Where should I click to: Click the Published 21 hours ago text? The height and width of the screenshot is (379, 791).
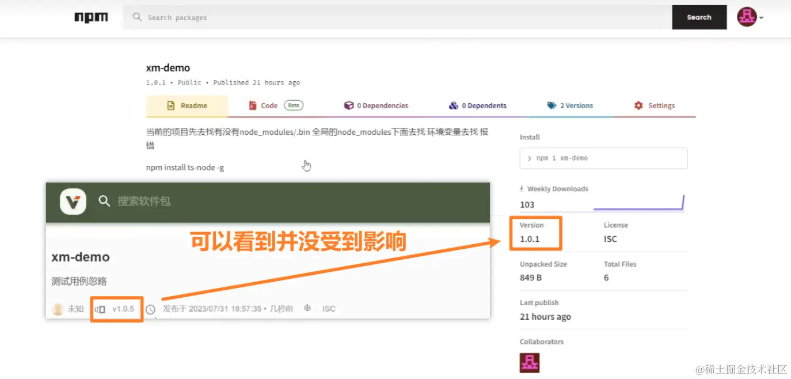coord(257,83)
